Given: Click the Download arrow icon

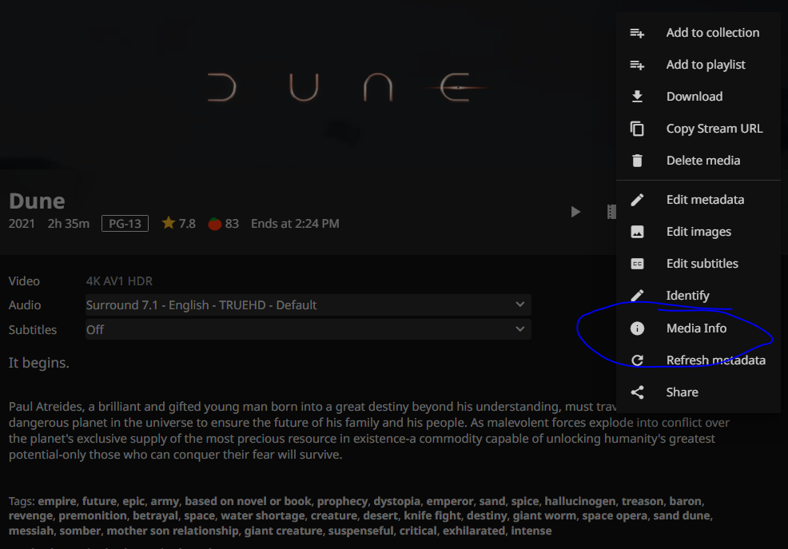Looking at the screenshot, I should pyautogui.click(x=637, y=97).
